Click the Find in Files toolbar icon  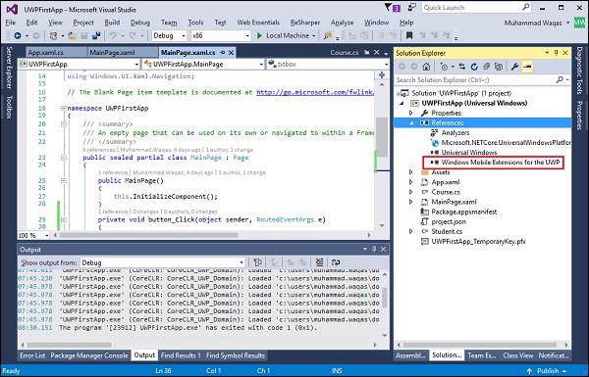click(x=328, y=35)
